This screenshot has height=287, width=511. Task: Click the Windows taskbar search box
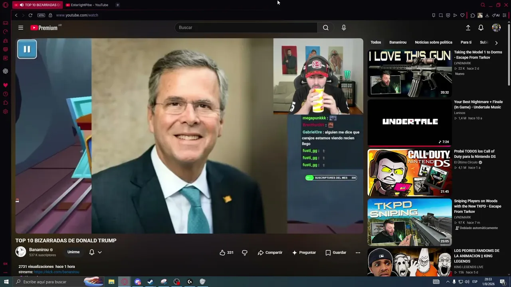(x=58, y=282)
